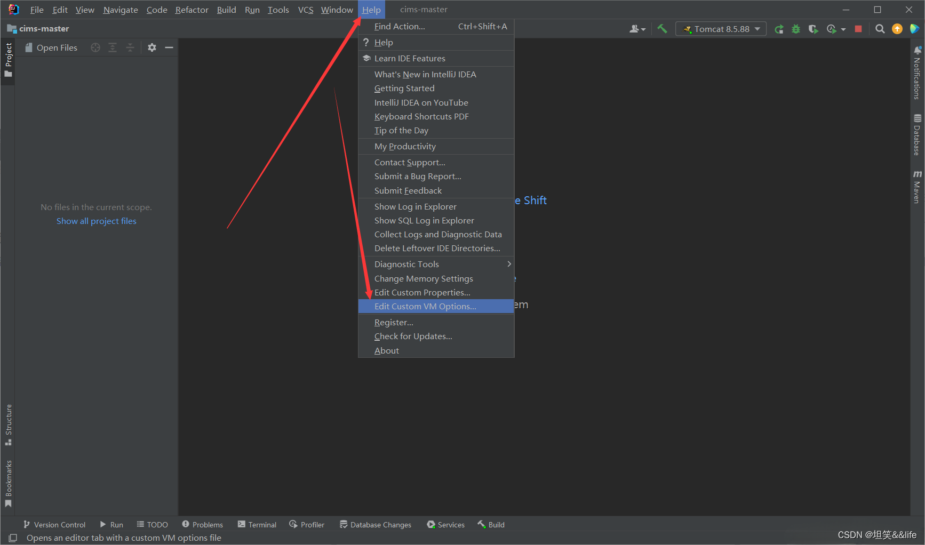Choose Edit Custom Properties from Help menu
Screen dimensions: 925x545
click(436, 292)
